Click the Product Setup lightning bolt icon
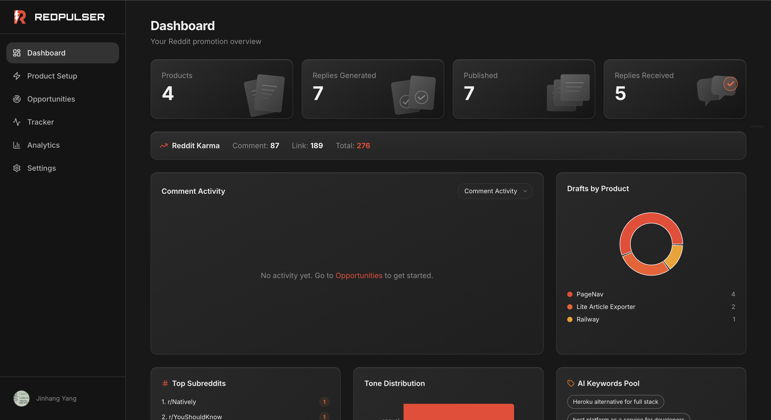The width and height of the screenshot is (771, 420). point(17,76)
